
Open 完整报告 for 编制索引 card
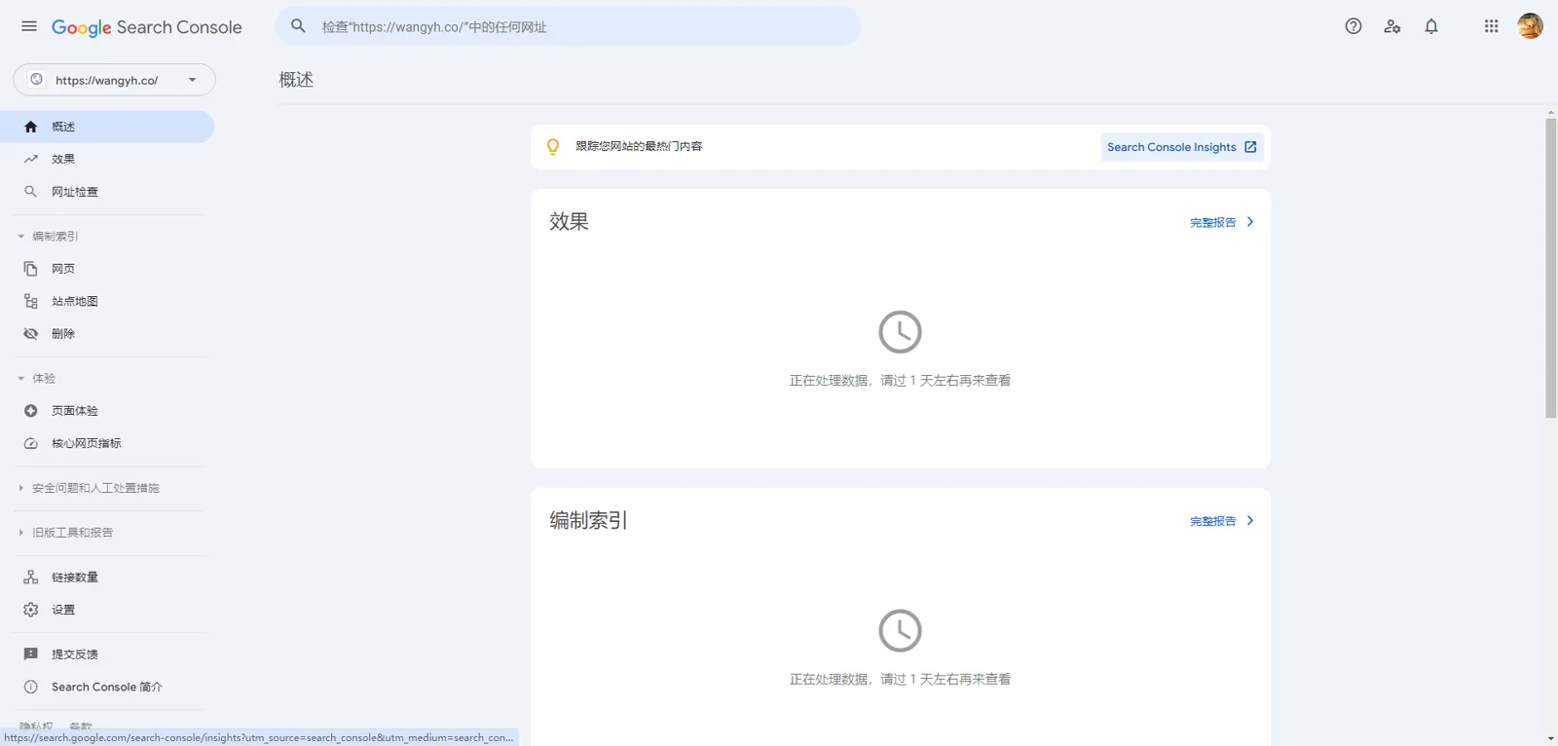1221,522
